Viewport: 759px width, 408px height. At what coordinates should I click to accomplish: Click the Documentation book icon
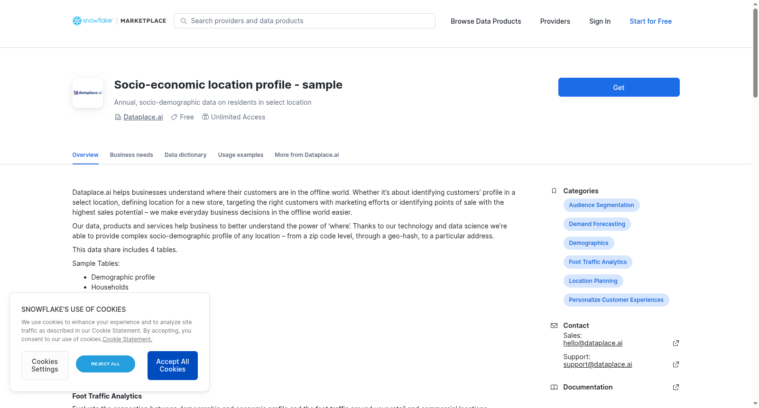click(x=554, y=387)
